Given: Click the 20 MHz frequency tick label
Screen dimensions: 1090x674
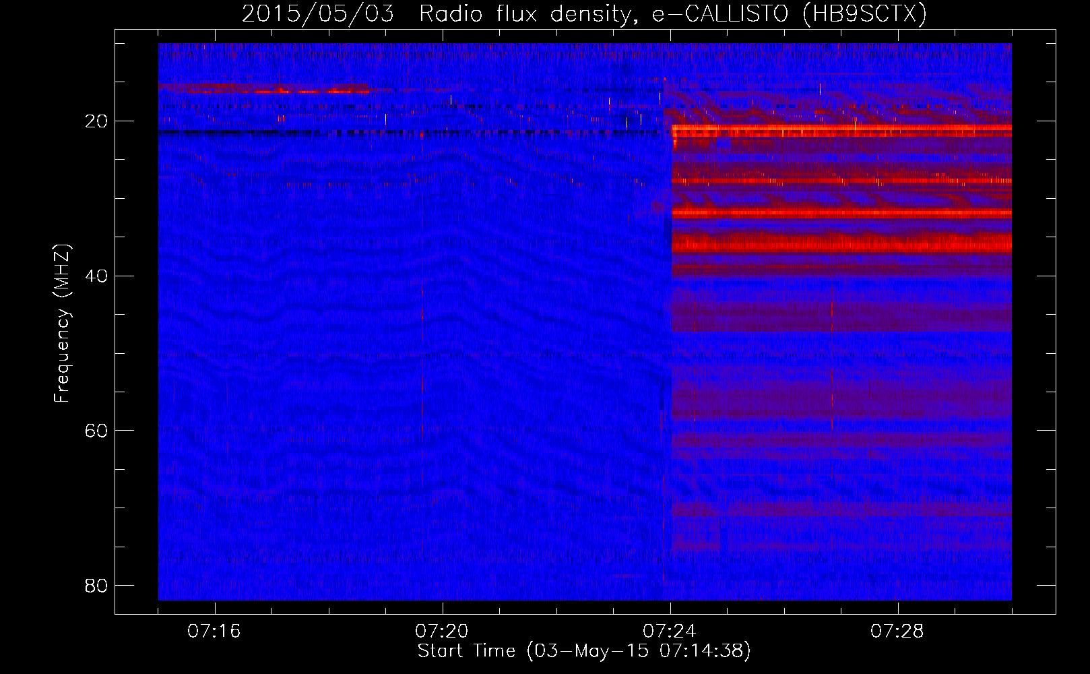Looking at the screenshot, I should coord(96,121).
